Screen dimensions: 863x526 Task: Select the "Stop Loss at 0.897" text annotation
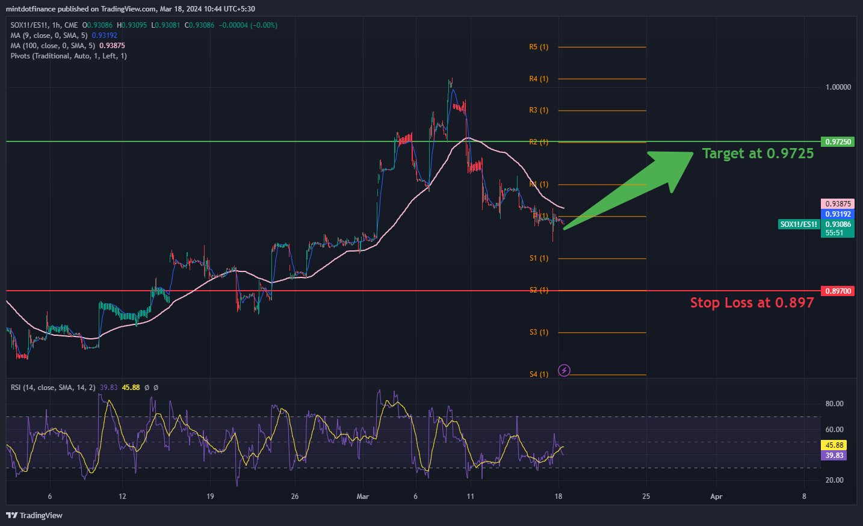pyautogui.click(x=752, y=303)
